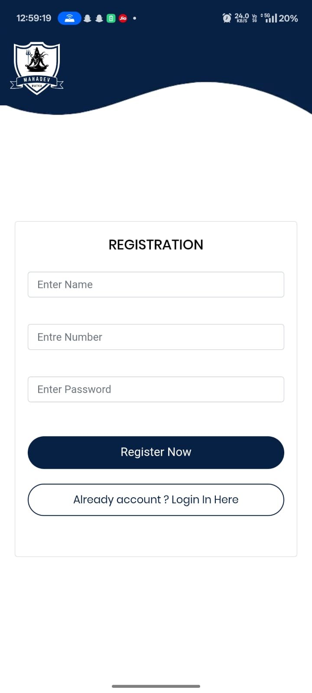The width and height of the screenshot is (312, 693).
Task: Tap the 24.0 KB/s network speed indicator
Action: [x=242, y=18]
